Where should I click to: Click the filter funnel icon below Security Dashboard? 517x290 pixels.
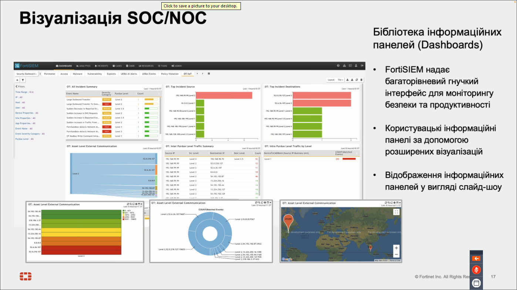[x=23, y=80]
